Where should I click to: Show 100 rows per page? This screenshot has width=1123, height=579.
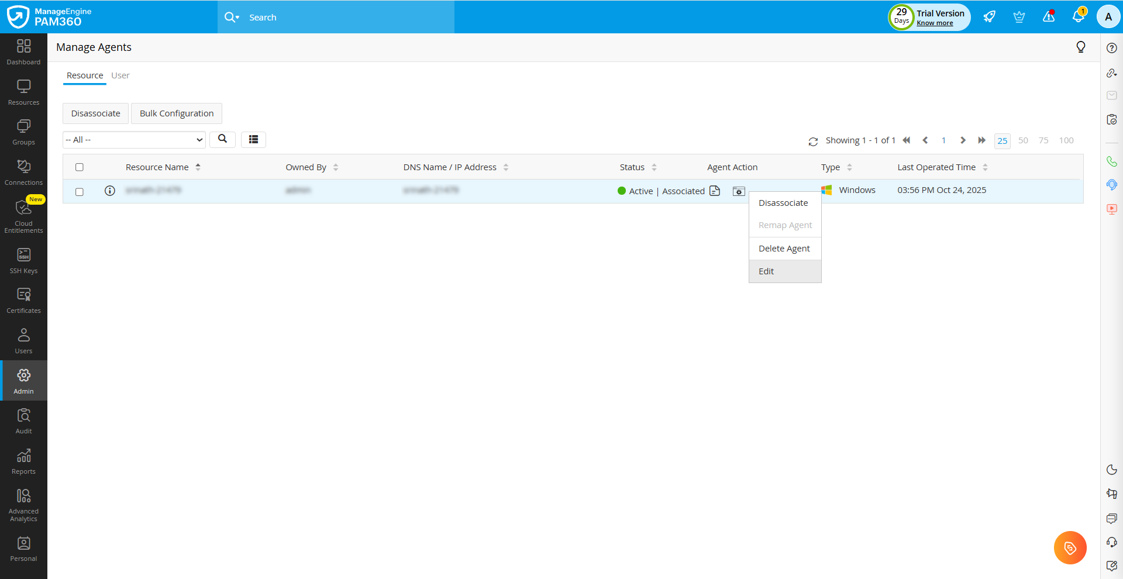(1066, 140)
